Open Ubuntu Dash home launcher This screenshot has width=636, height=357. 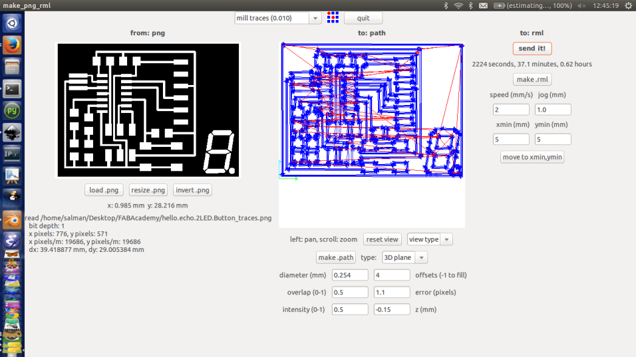pos(12,23)
